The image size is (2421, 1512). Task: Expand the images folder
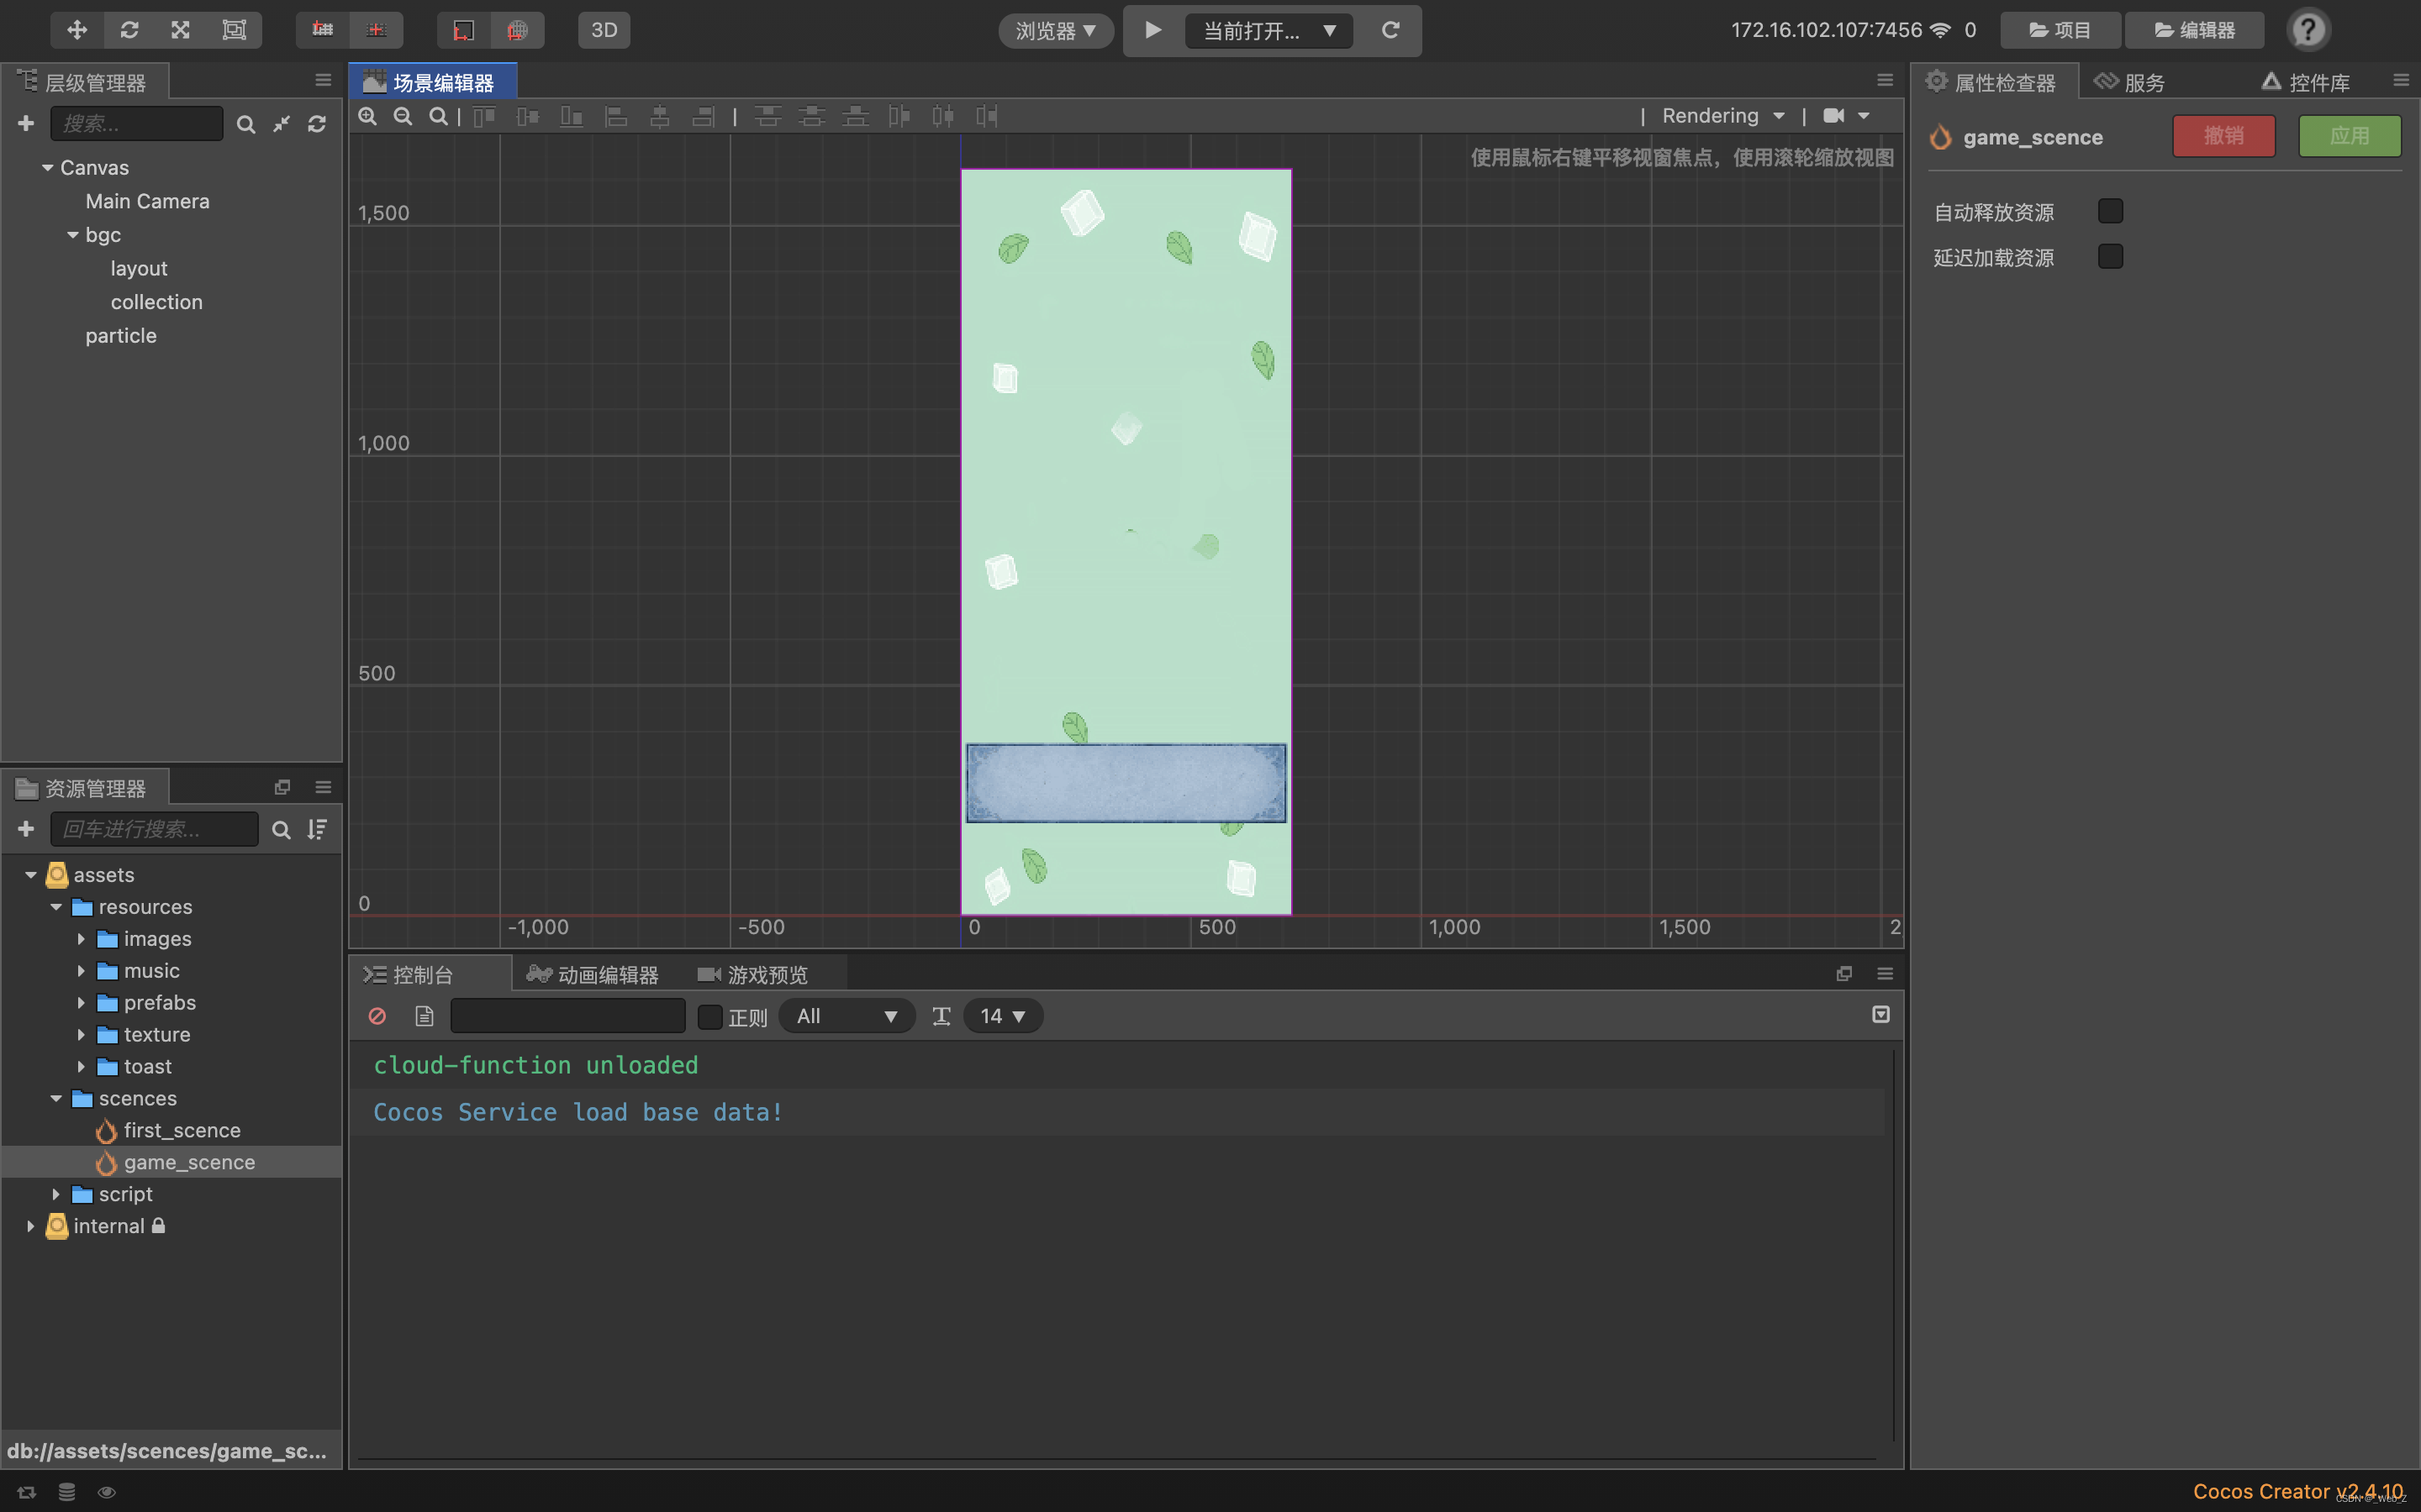point(81,939)
